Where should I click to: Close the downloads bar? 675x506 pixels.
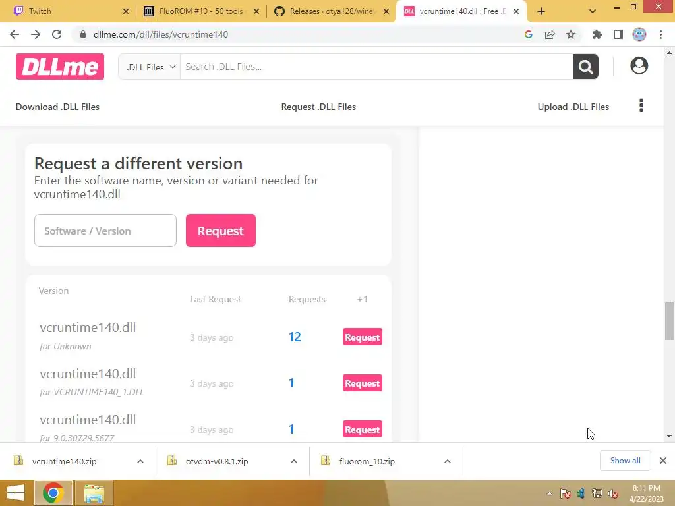[x=663, y=461]
